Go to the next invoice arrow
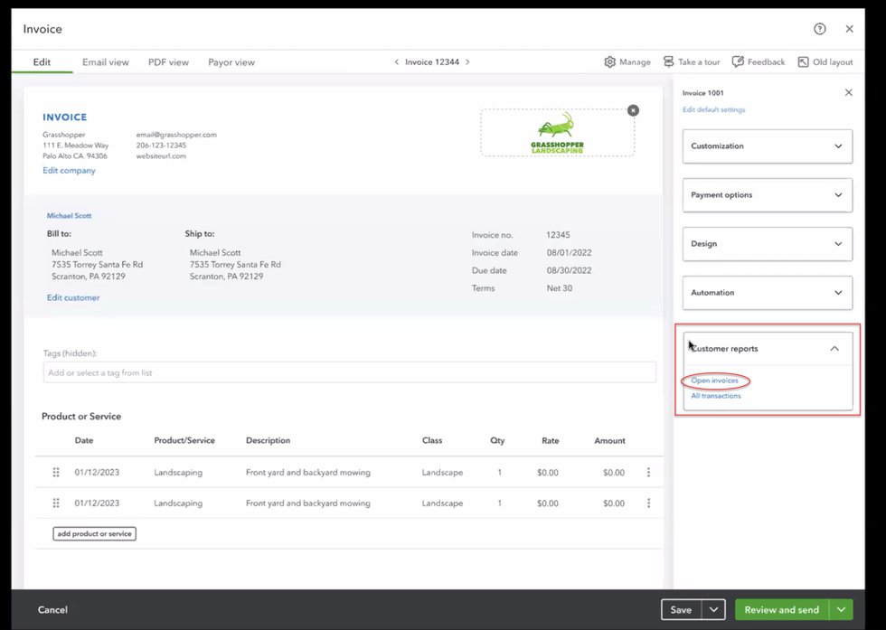Viewport: 886px width, 630px height. point(467,62)
